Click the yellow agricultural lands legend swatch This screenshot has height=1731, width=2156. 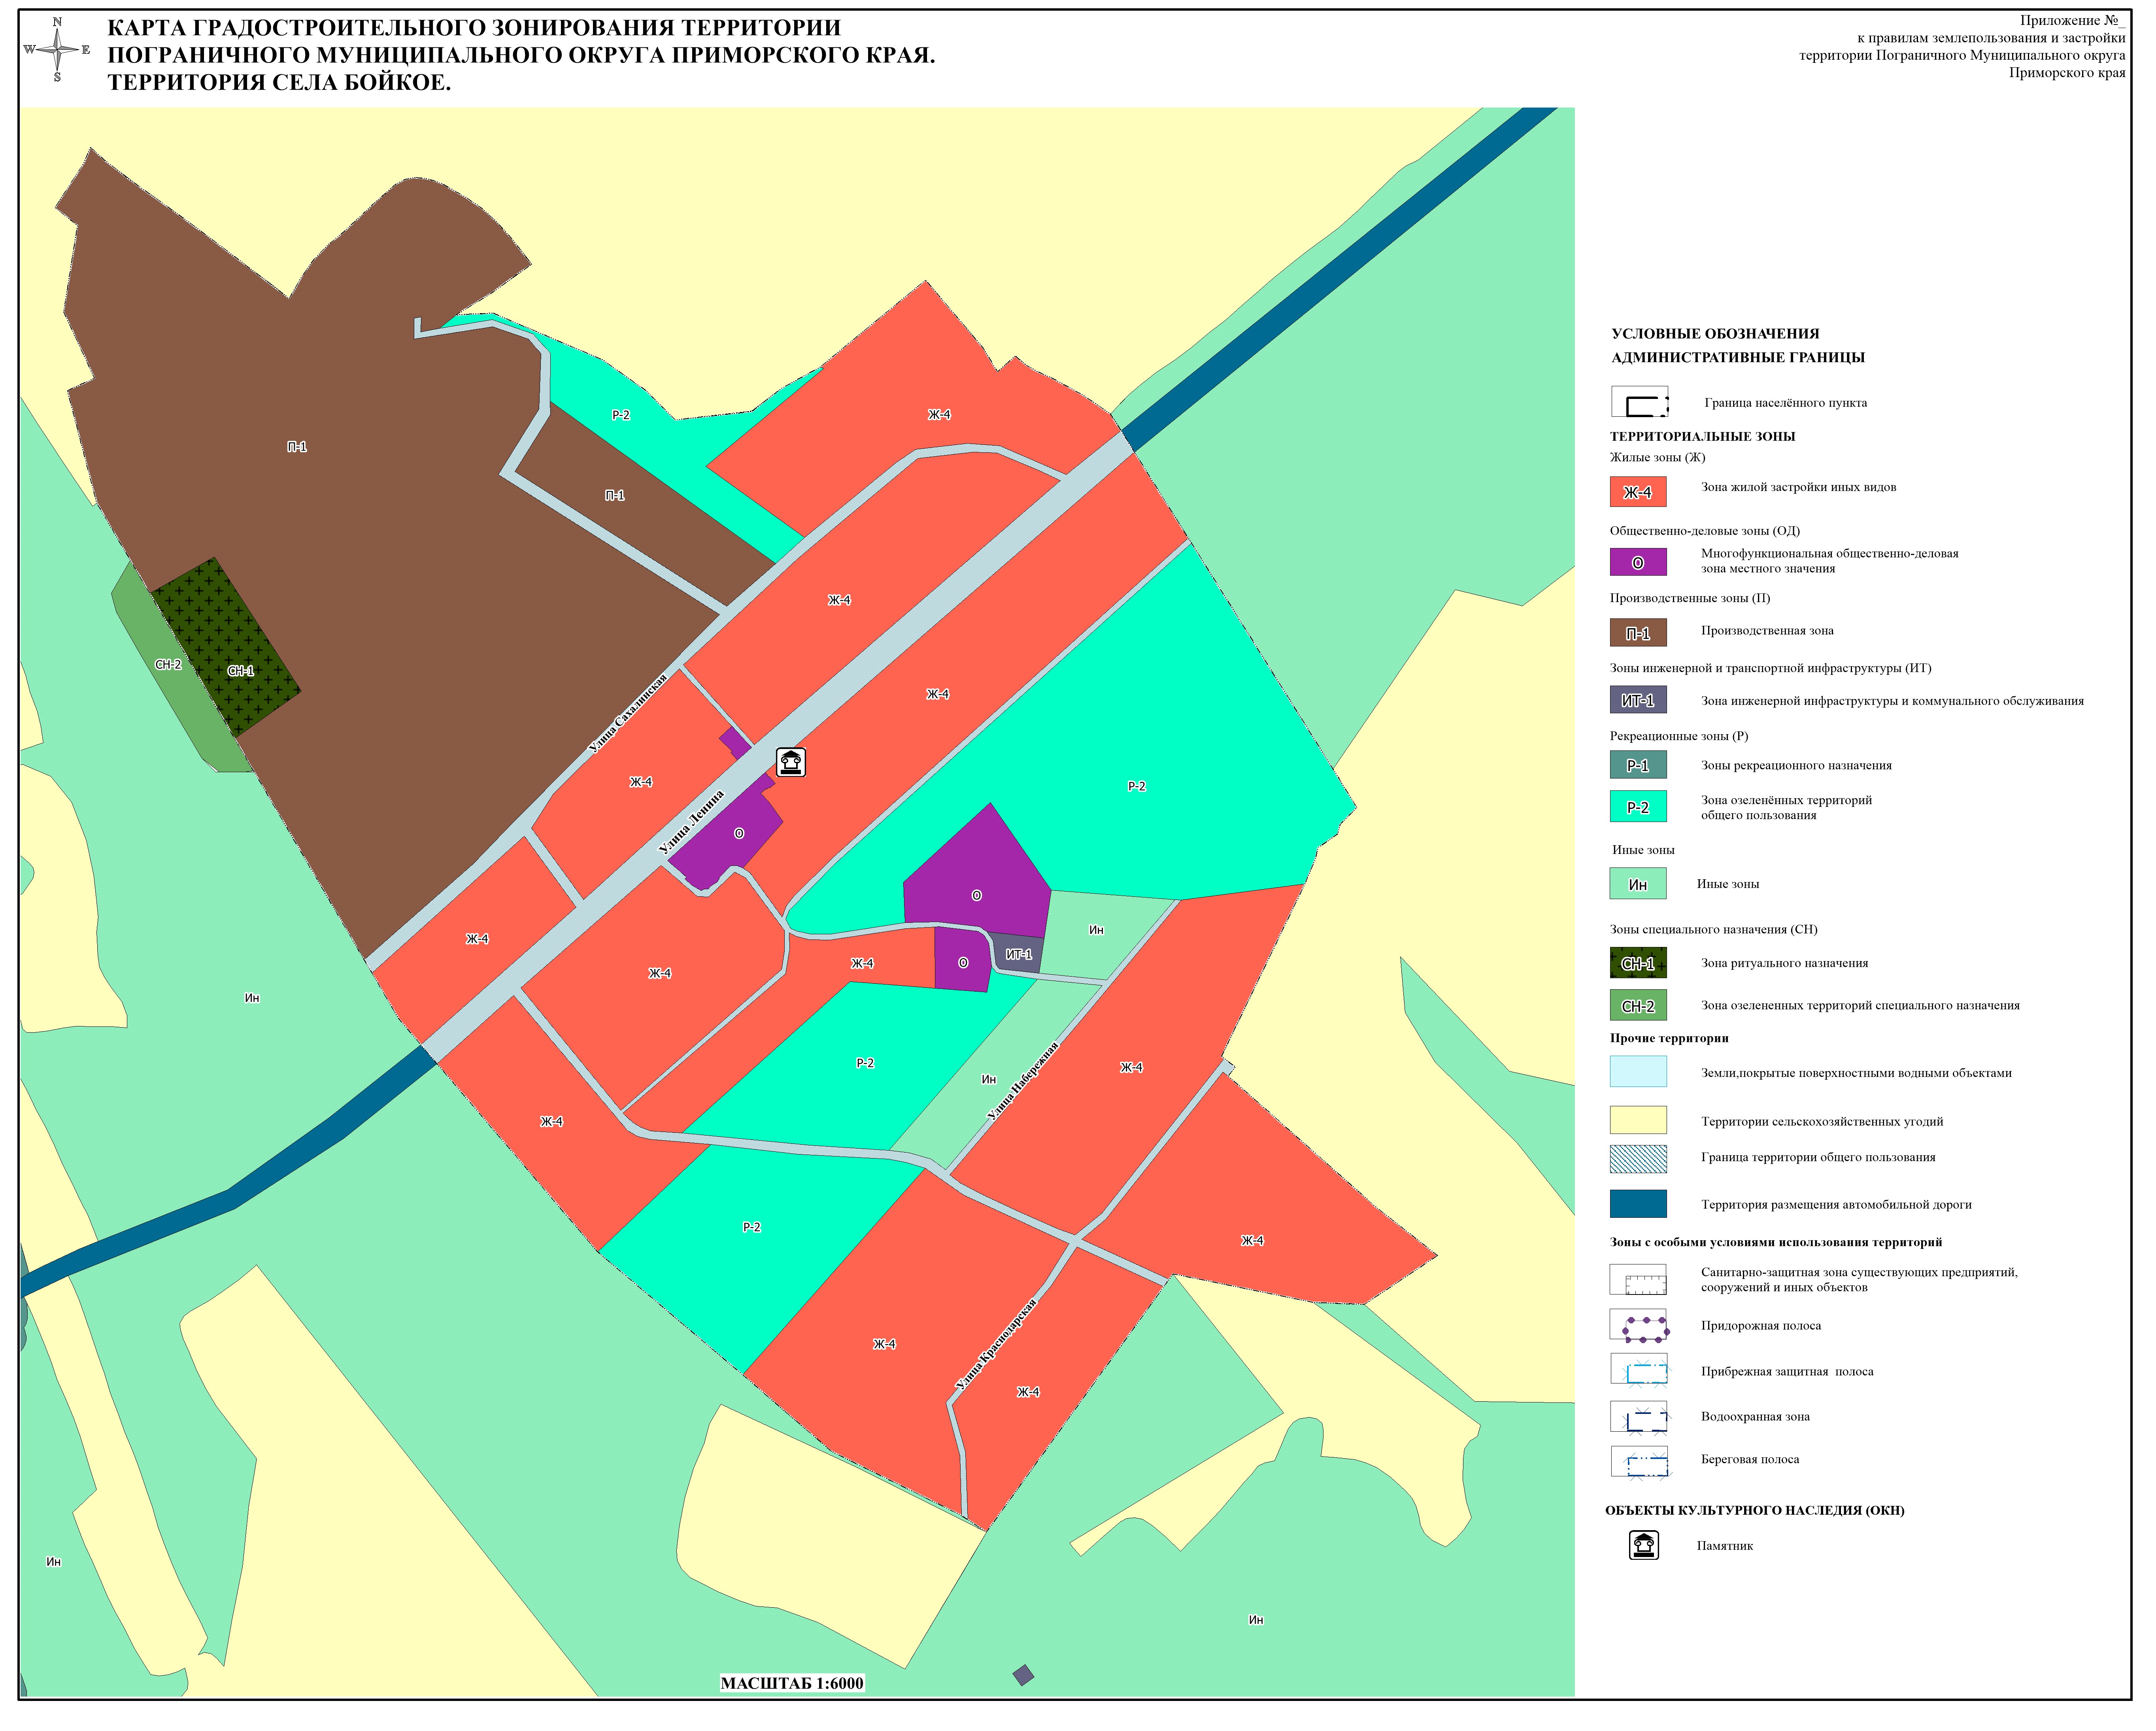1638,1120
